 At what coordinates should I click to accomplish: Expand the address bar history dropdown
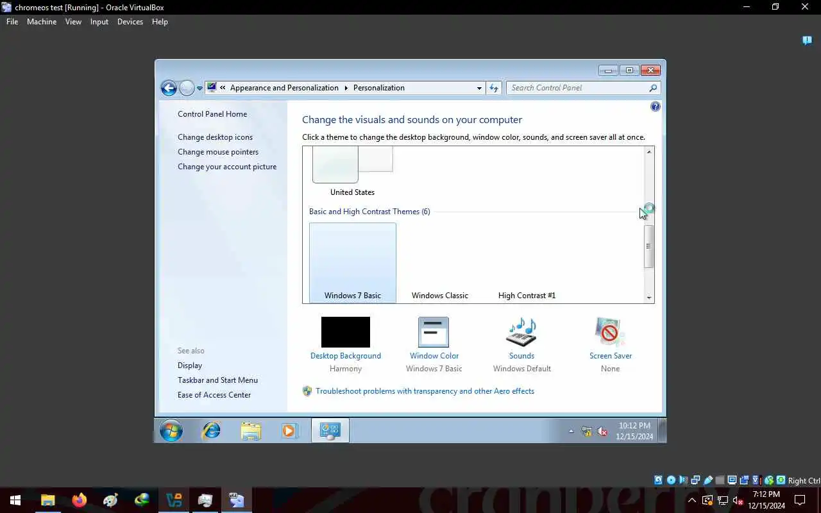pos(479,88)
